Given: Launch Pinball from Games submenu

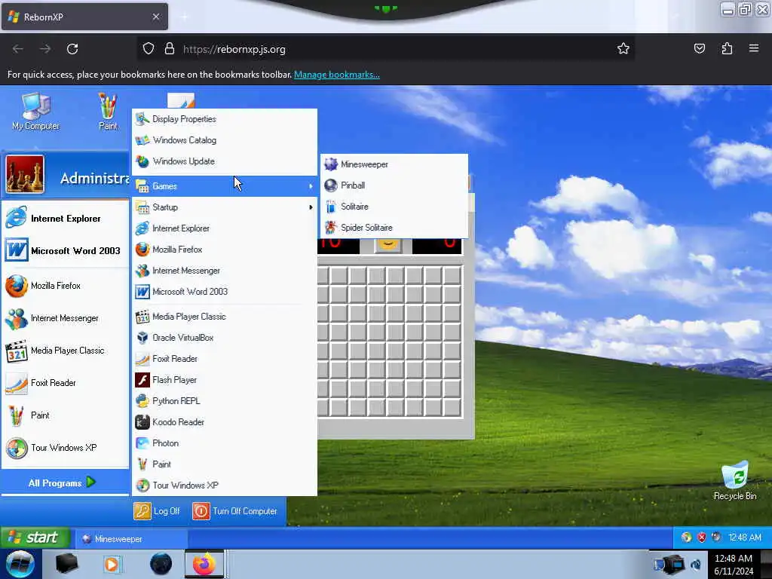Looking at the screenshot, I should (x=394, y=185).
